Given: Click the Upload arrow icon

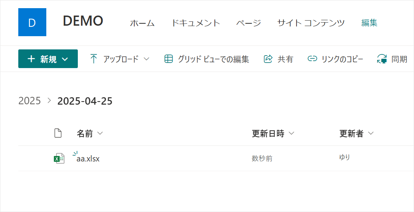Looking at the screenshot, I should coord(94,59).
